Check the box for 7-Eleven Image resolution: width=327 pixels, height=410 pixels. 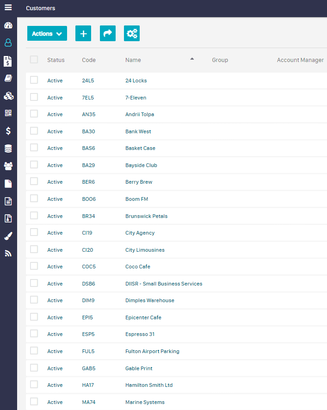click(34, 97)
